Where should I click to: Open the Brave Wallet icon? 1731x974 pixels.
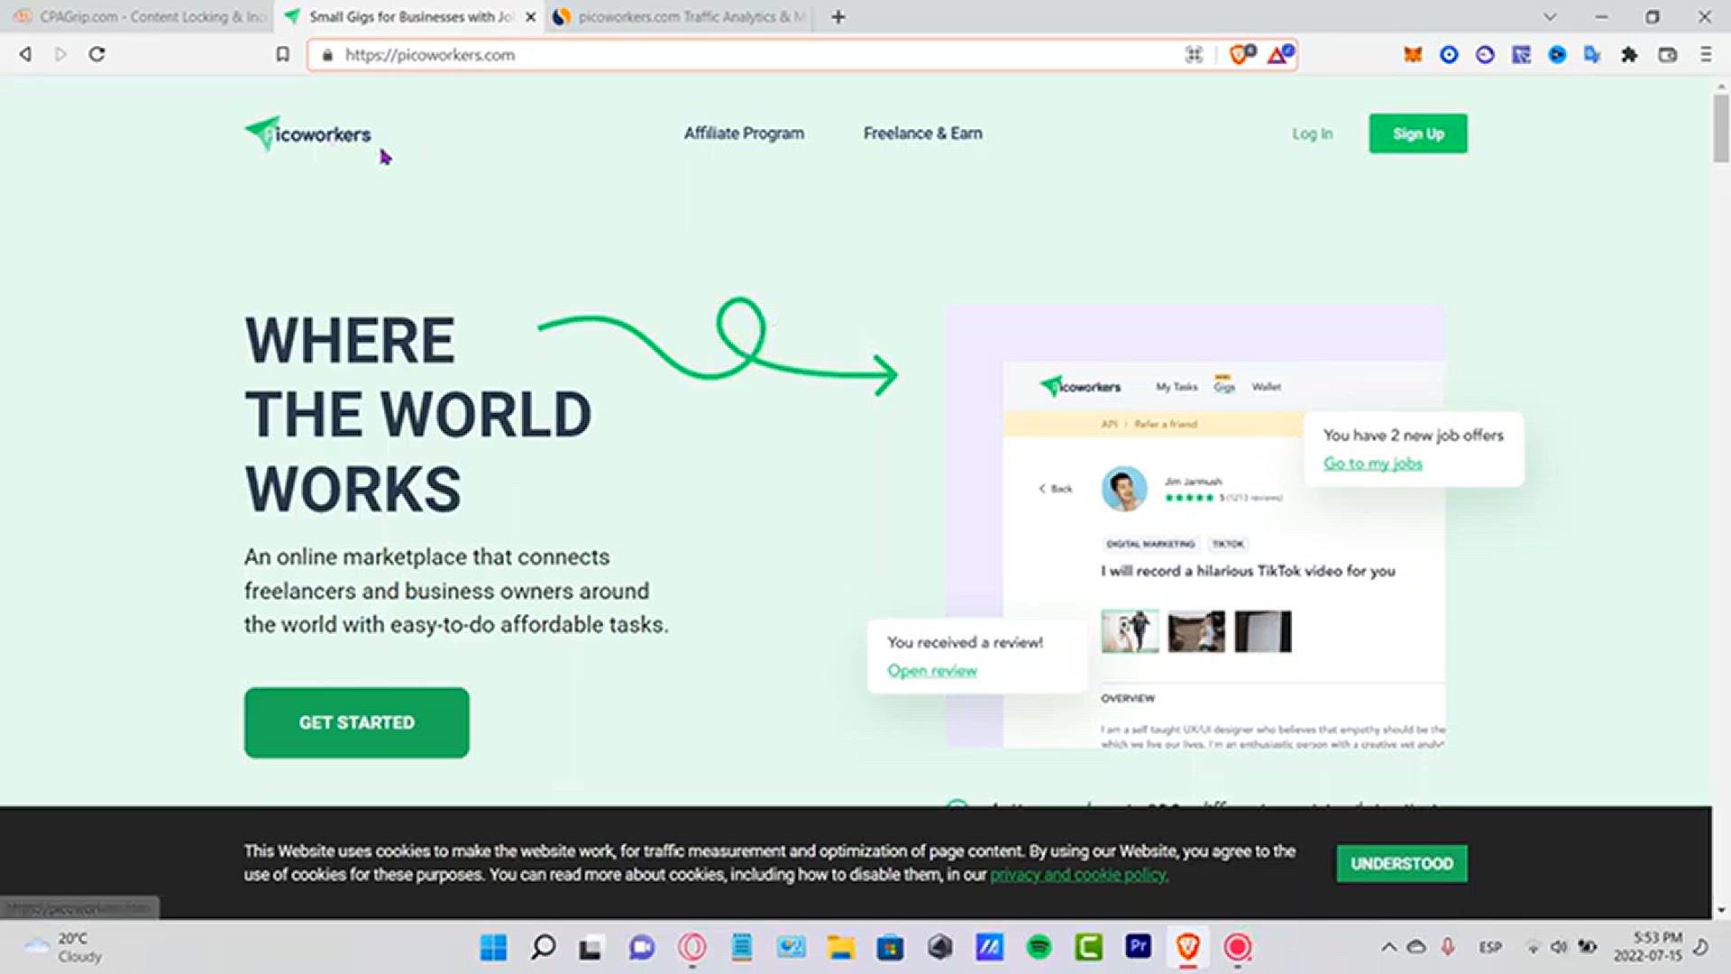1667,55
